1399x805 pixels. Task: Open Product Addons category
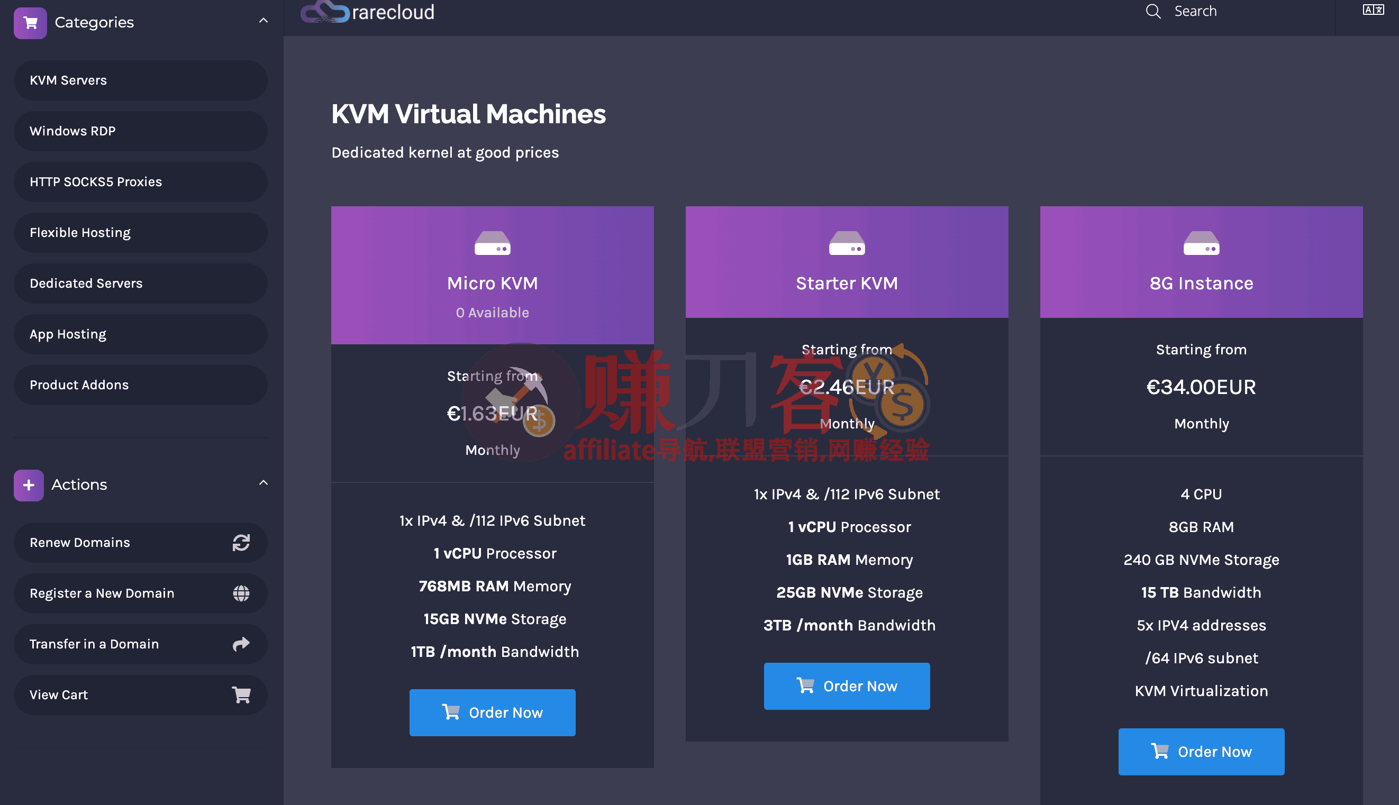click(140, 385)
